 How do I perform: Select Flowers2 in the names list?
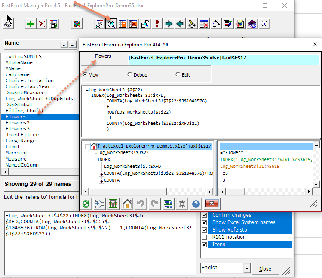[x=18, y=123]
